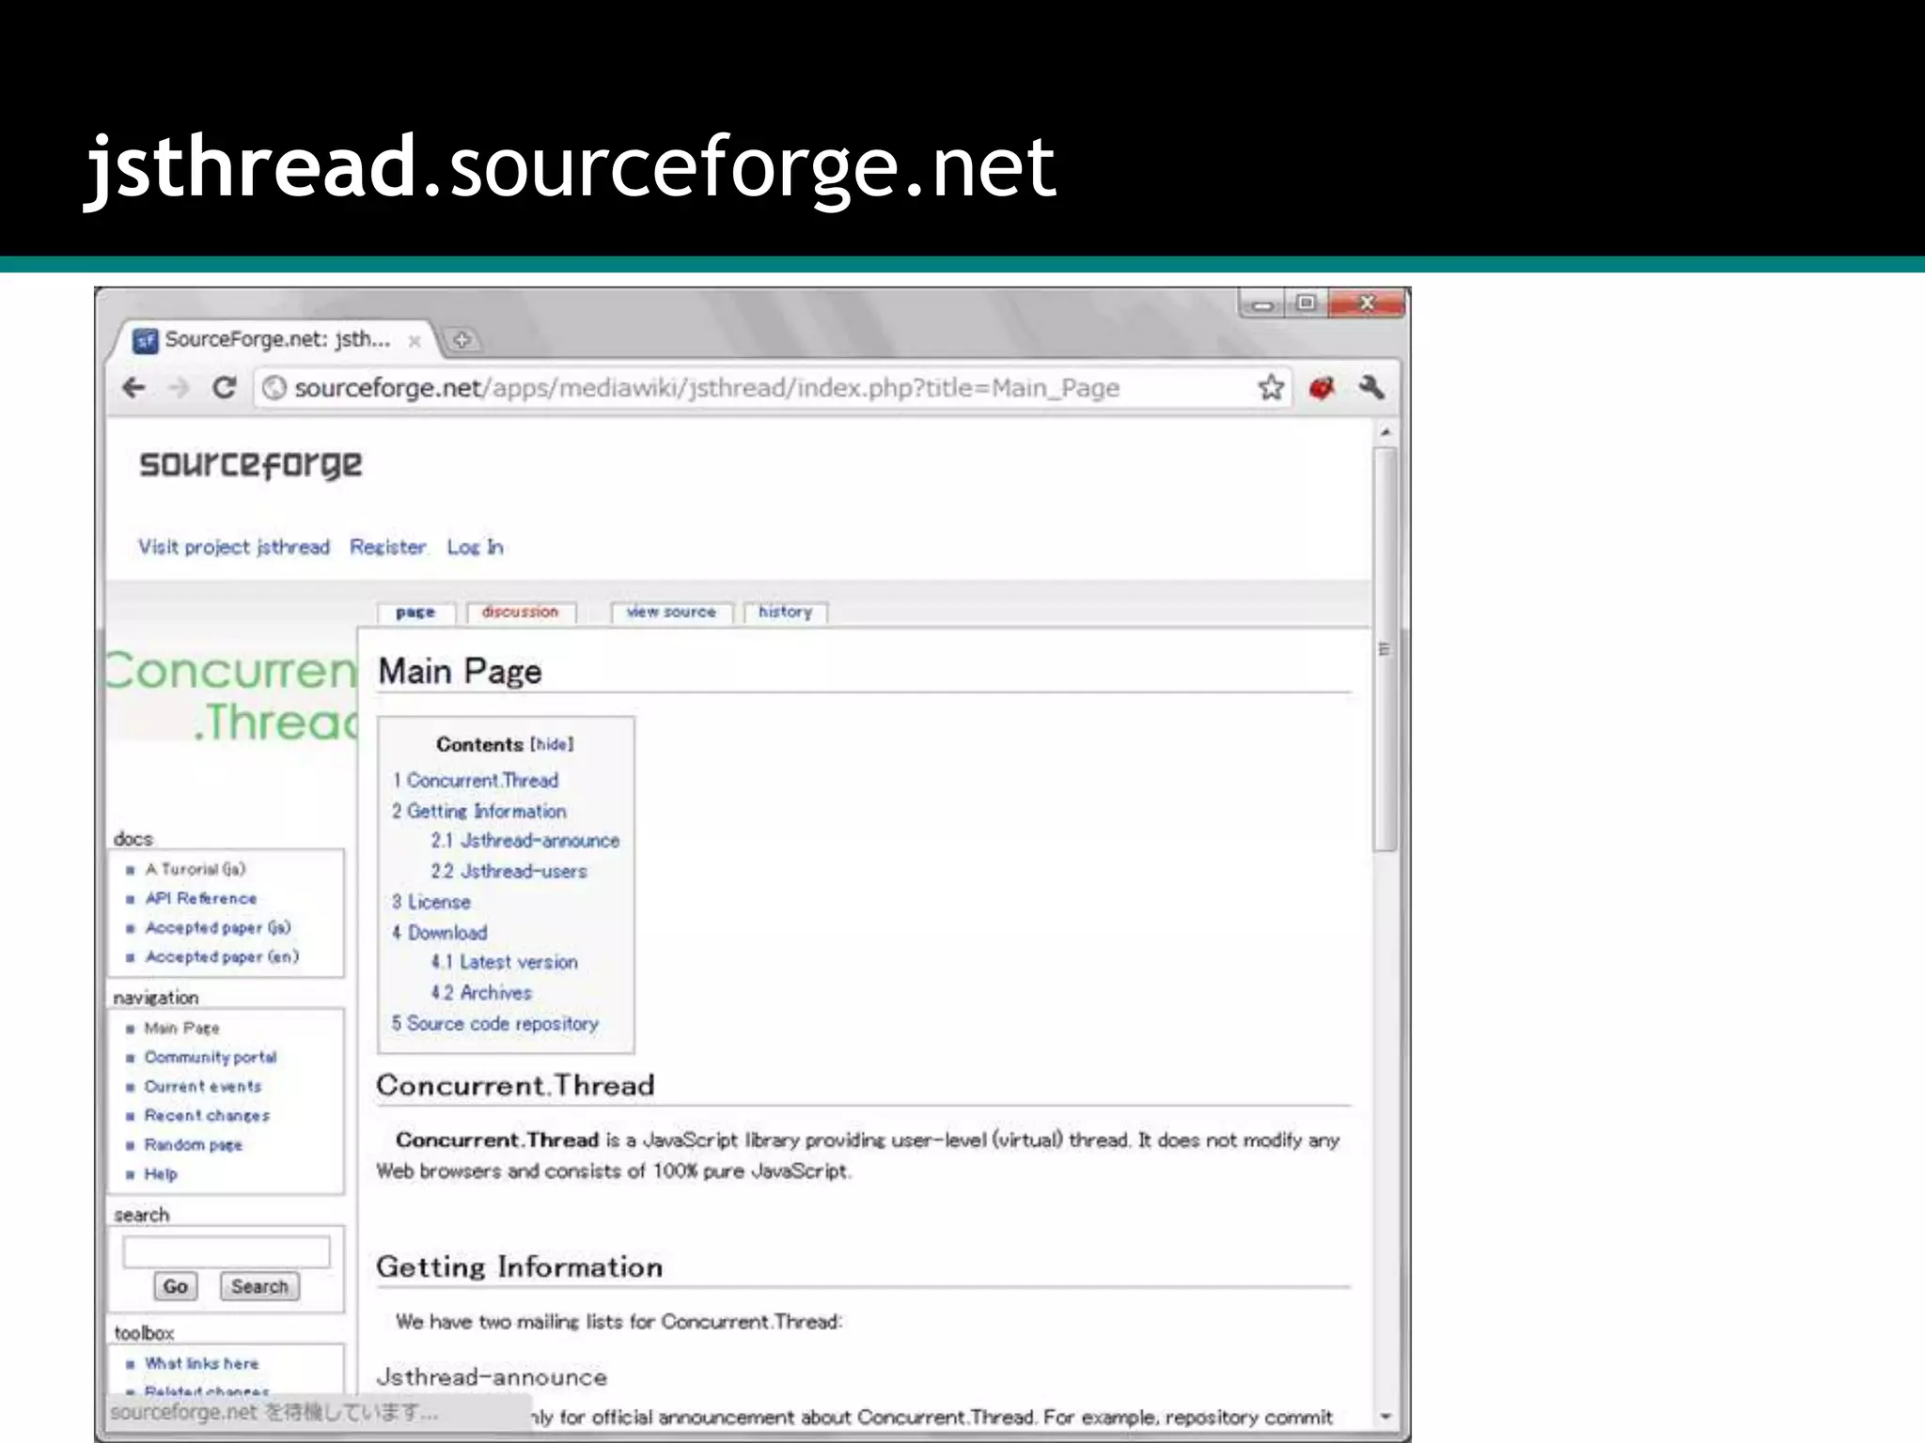Click the SourceForge favicon on the tab

(145, 340)
